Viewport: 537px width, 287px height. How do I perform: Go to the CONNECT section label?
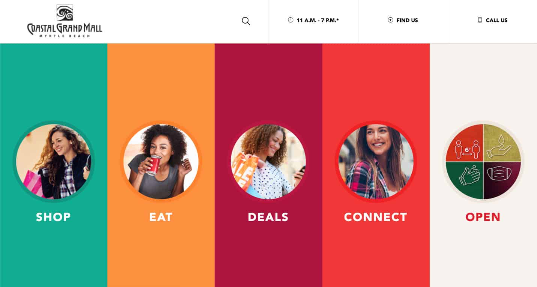point(376,217)
